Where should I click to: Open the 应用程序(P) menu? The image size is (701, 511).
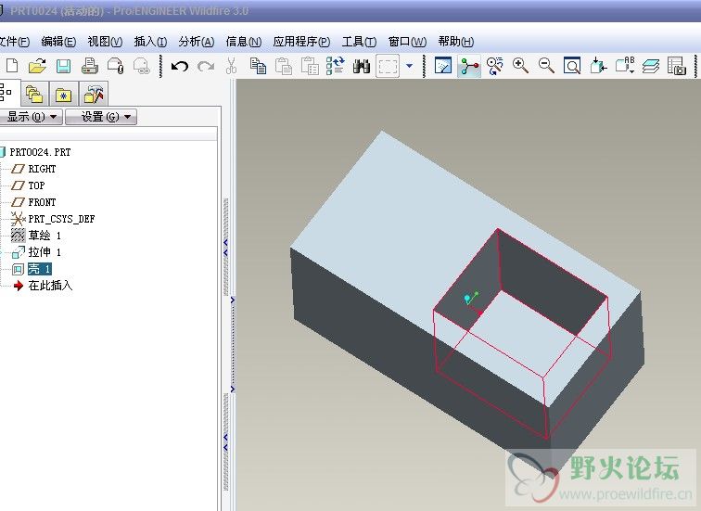301,42
